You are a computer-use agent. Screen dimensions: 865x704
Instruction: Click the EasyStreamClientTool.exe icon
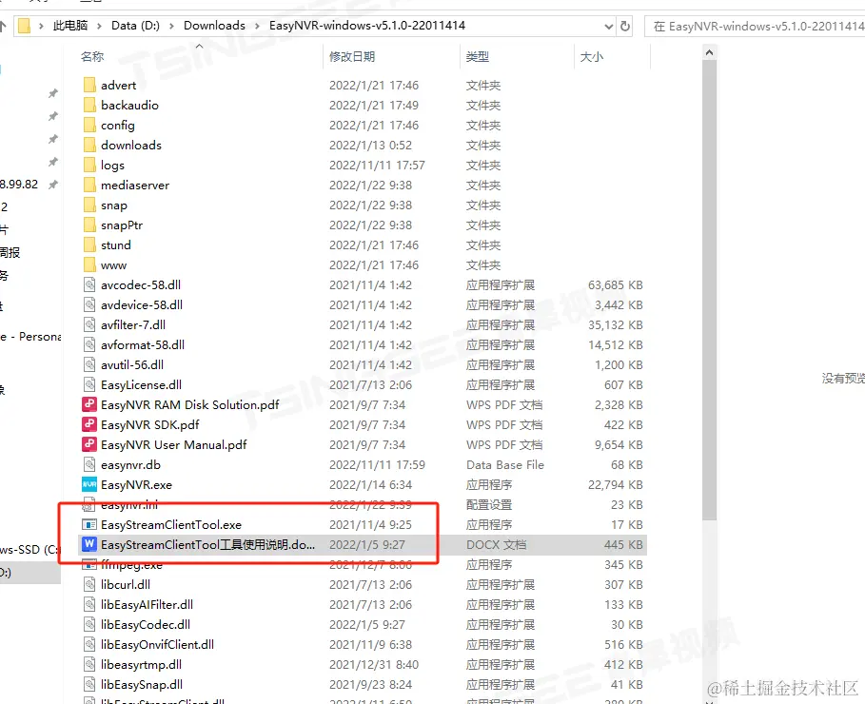click(89, 525)
